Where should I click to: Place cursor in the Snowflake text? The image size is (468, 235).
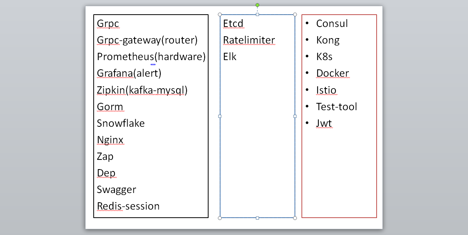pyautogui.click(x=121, y=123)
